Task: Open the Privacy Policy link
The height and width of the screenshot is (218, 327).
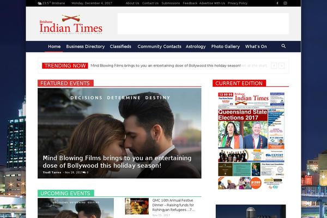Action: pyautogui.click(x=237, y=3)
